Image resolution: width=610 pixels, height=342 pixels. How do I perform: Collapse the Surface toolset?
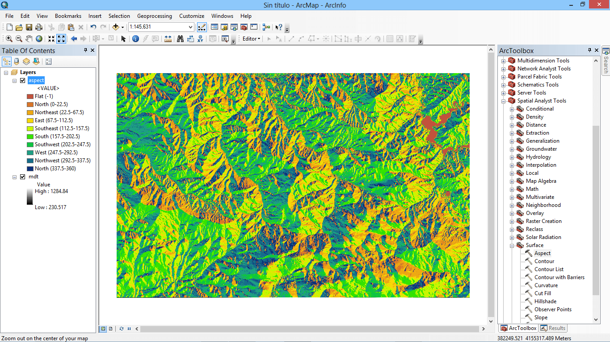[x=512, y=245]
